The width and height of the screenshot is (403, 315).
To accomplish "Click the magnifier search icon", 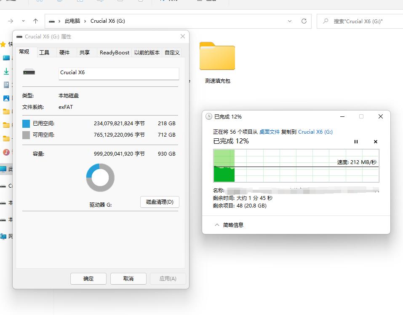I will tap(326, 21).
